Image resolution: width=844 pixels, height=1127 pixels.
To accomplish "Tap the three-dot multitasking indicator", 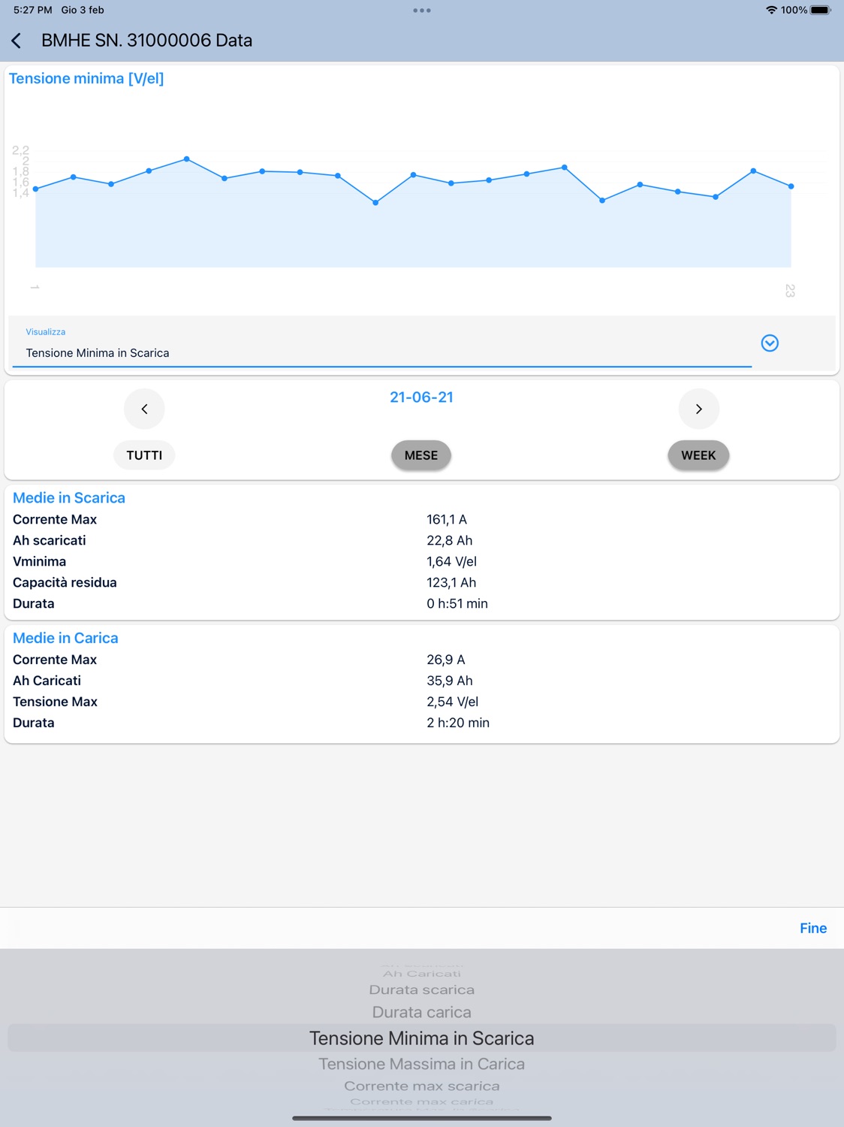I will (422, 11).
